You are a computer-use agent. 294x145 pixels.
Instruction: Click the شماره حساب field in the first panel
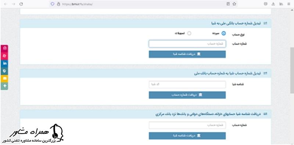[x=187, y=44]
